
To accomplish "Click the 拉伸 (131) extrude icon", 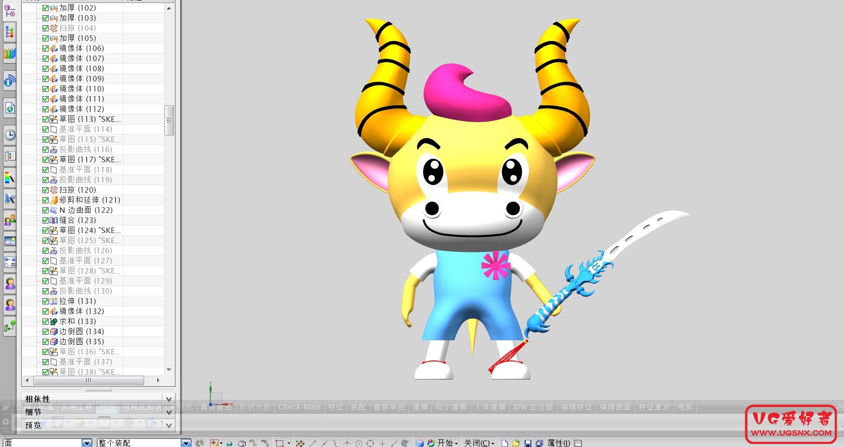I will [x=54, y=301].
